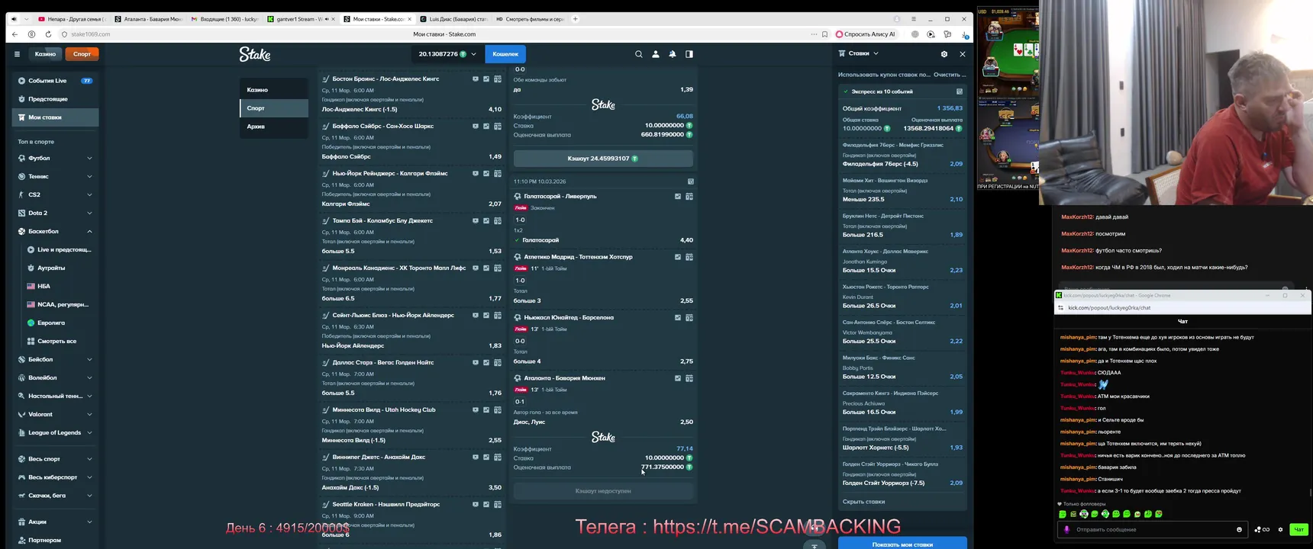The height and width of the screenshot is (549, 1313).
Task: Open the notifications bell icon
Action: [673, 54]
